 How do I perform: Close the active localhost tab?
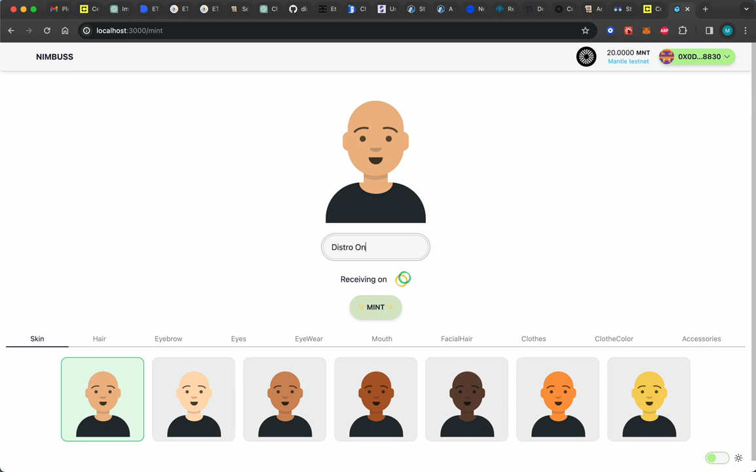[687, 9]
